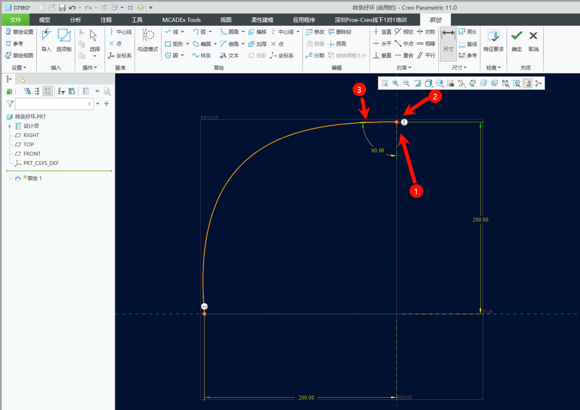Click the save icon in quick access toolbar
Image resolution: width=580 pixels, height=410 pixels.
tap(62, 8)
